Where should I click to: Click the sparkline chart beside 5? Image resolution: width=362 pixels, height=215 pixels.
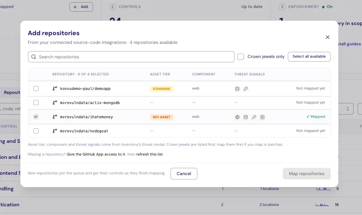point(323,189)
